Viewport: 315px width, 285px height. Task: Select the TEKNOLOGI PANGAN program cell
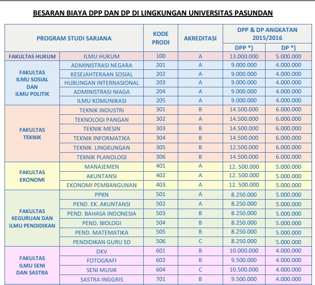[101, 120]
